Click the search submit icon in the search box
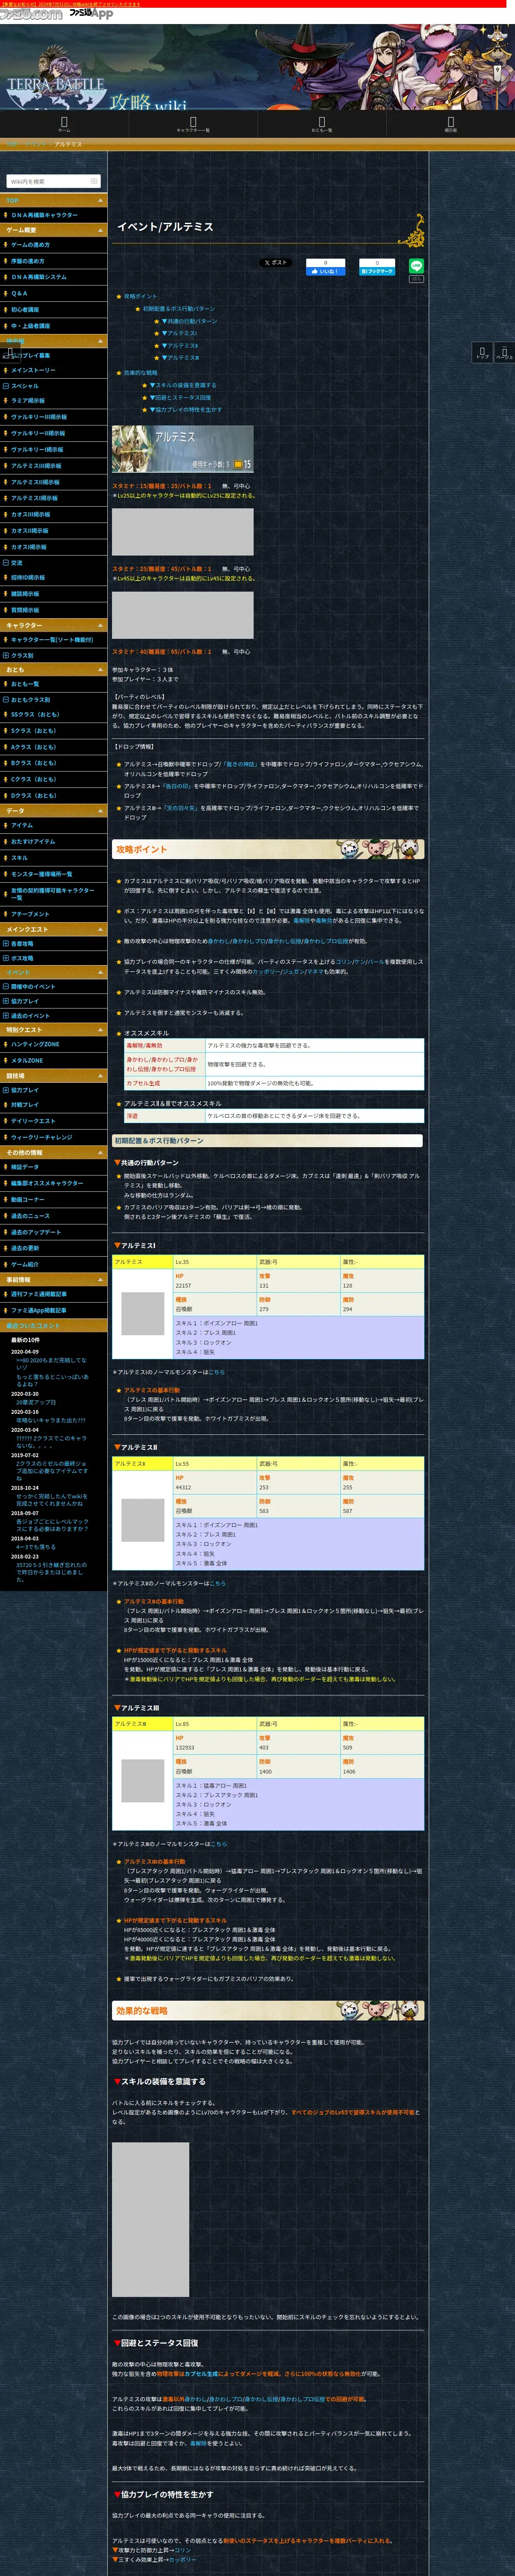This screenshot has height=2576, width=515. 94,181
